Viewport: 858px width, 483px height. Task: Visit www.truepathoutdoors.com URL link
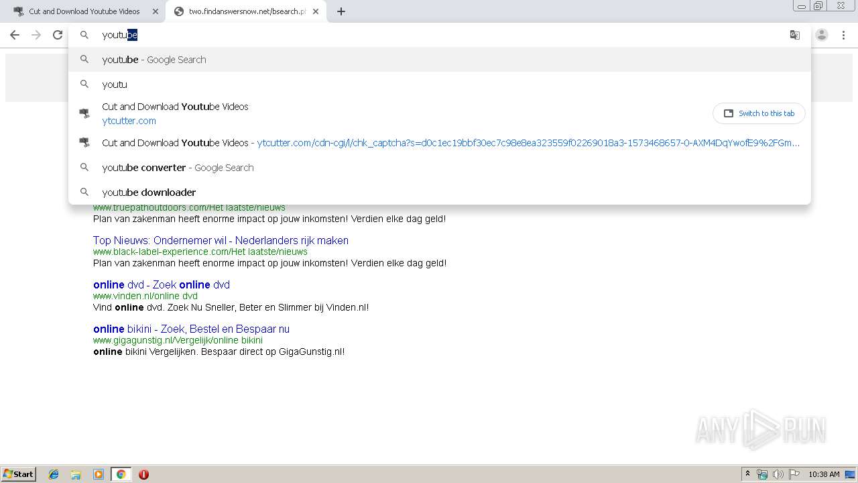click(x=189, y=208)
